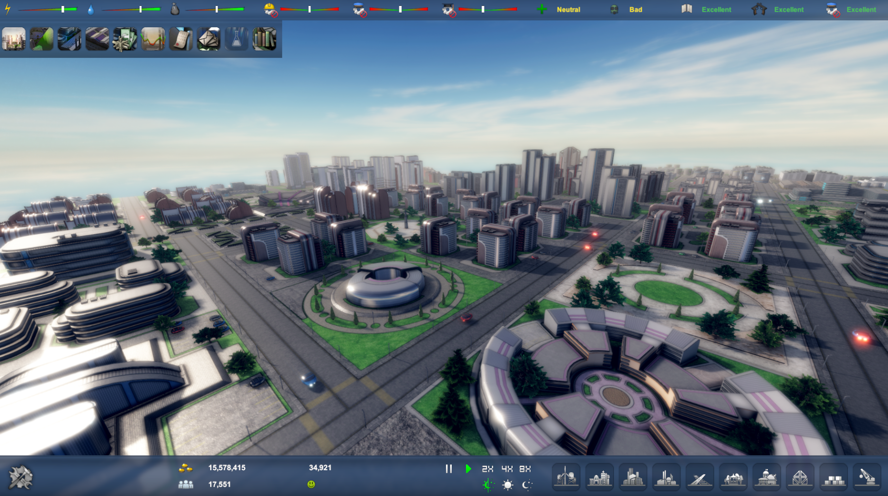Viewport: 888px width, 496px height.
Task: Open the civic domed buildings menu
Action: (x=767, y=477)
